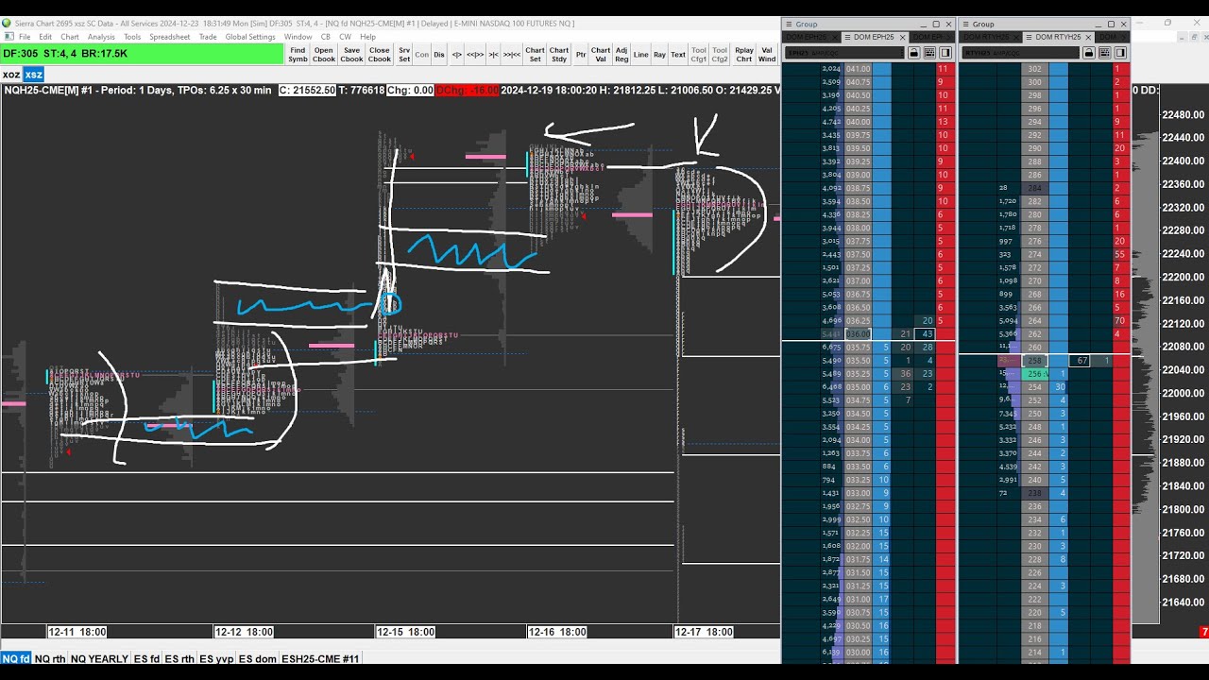Open the Chart menu
1209x680 pixels.
pos(70,37)
